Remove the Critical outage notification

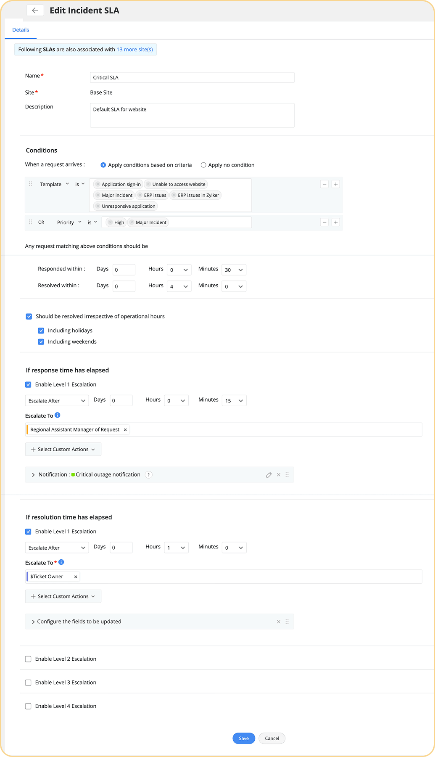point(278,475)
